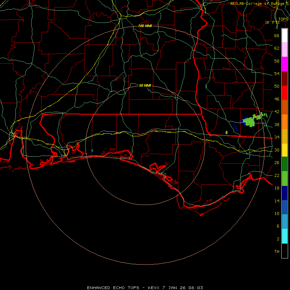
Task: Click the legend value '66'
Action: (277, 35)
